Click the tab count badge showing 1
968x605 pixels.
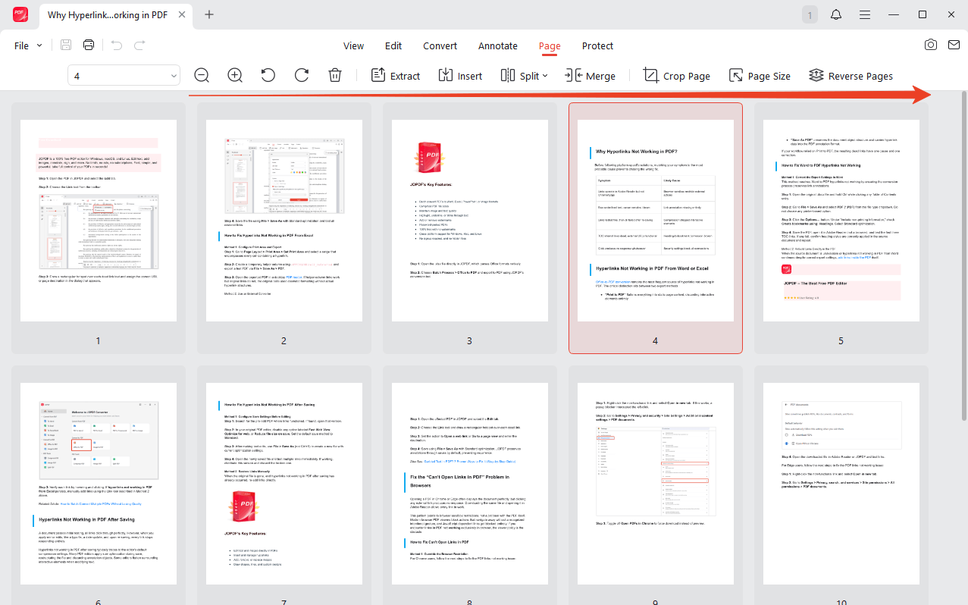point(810,14)
